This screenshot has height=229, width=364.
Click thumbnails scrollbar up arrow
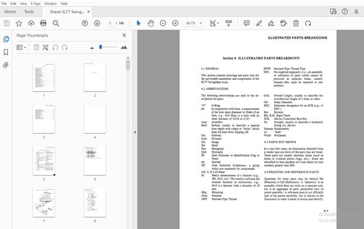128,58
